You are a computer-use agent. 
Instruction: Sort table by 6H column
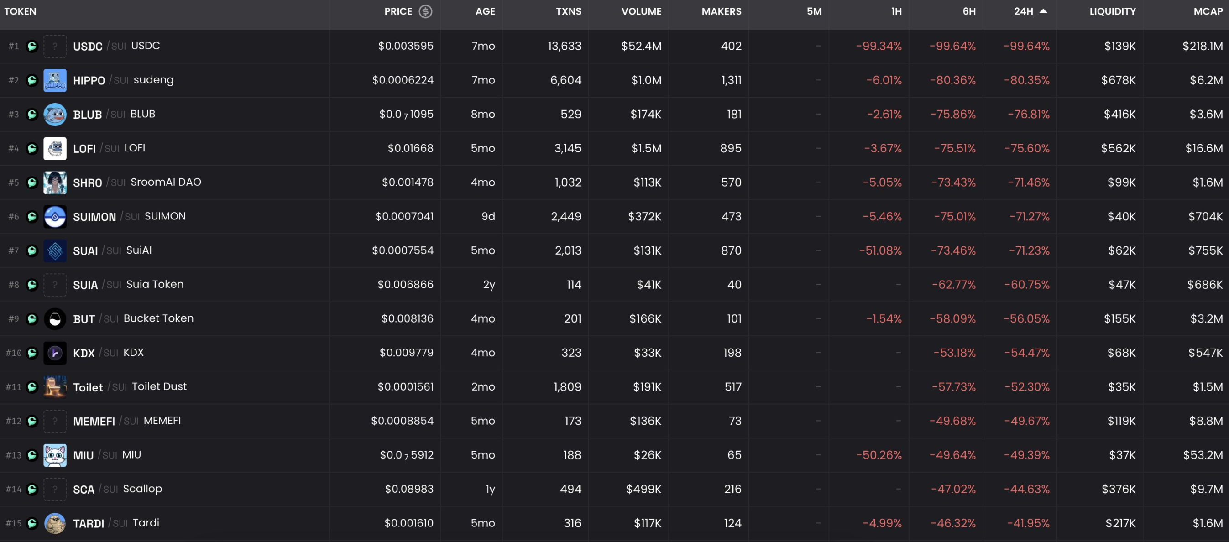968,11
